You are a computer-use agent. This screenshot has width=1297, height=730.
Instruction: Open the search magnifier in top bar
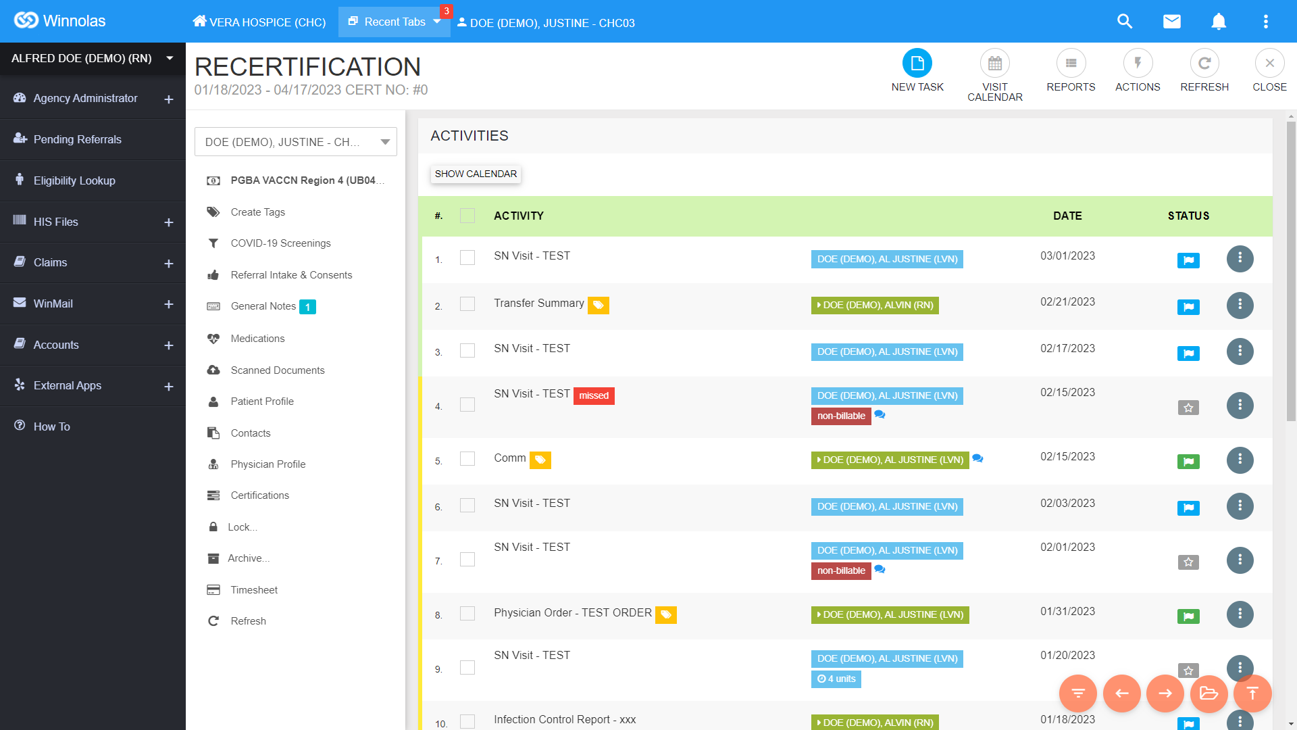point(1125,22)
